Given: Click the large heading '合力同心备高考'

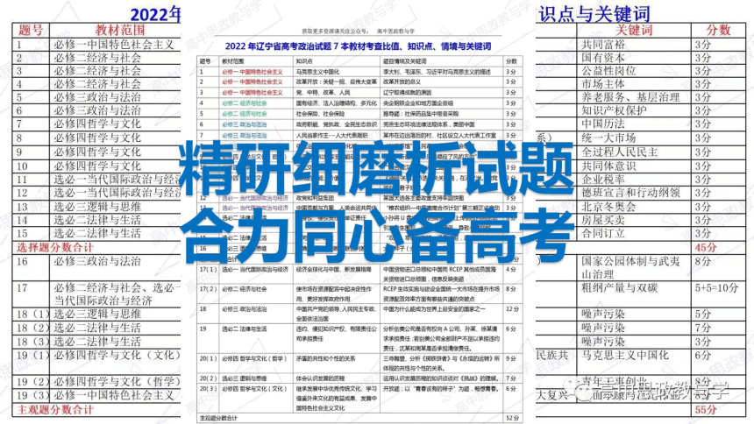Looking at the screenshot, I should [377, 237].
